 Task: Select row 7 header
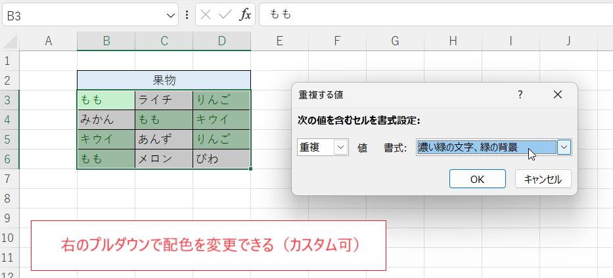click(x=9, y=178)
